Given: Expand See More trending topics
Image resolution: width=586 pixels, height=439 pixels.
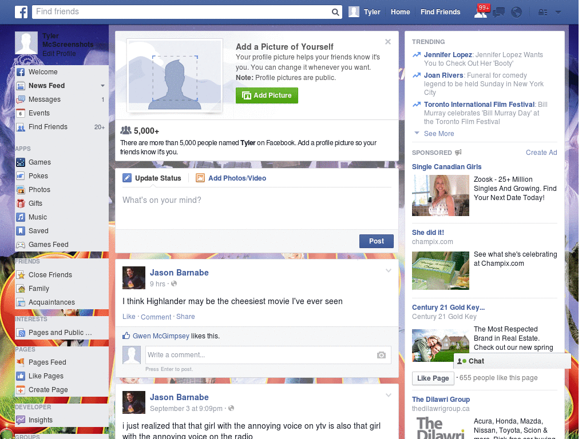Looking at the screenshot, I should tap(439, 134).
